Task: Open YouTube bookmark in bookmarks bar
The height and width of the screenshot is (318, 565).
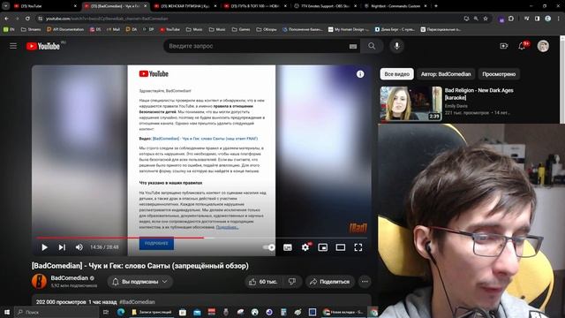Action: point(170,29)
